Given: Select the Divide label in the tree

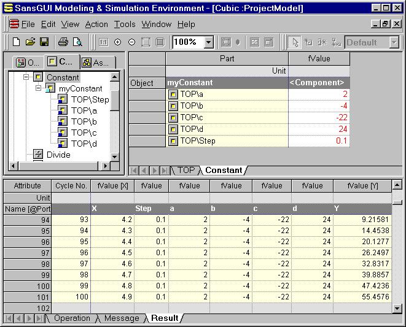Looking at the screenshot, I should (58, 155).
